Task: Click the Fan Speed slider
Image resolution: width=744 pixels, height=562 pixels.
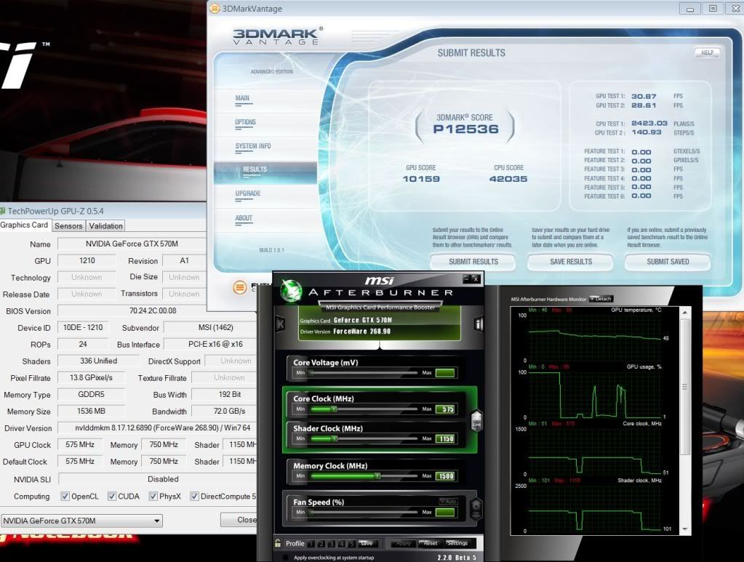Action: coord(363,513)
